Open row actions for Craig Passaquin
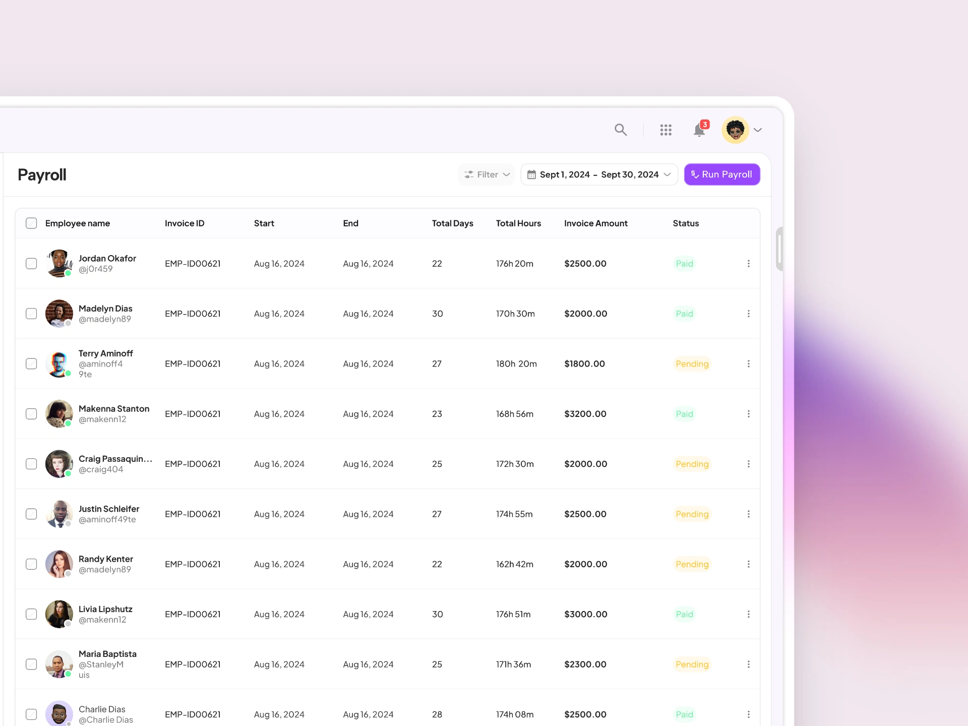 click(748, 464)
